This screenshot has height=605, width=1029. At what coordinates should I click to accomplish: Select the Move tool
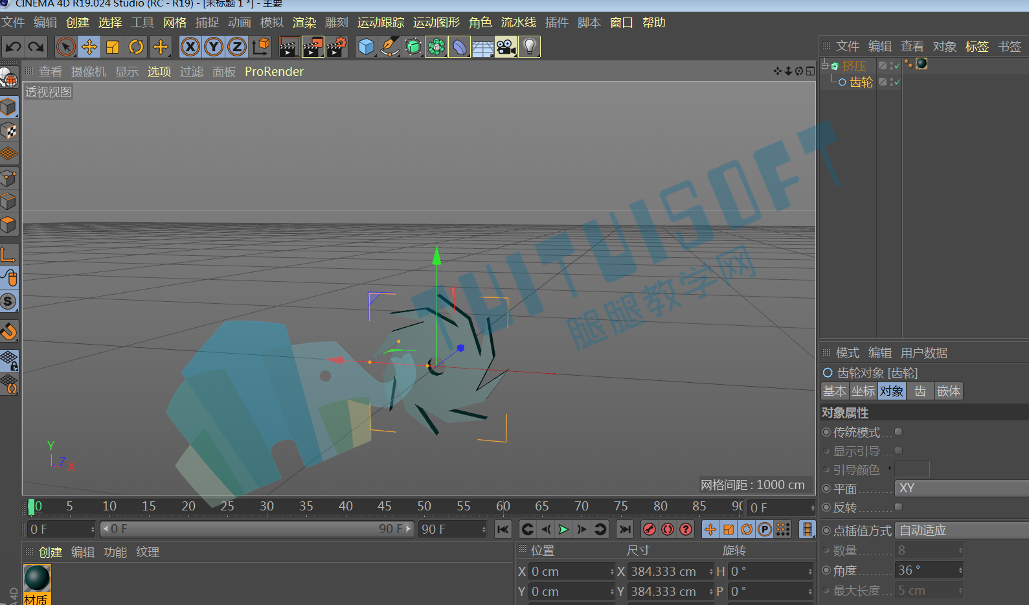tap(89, 47)
